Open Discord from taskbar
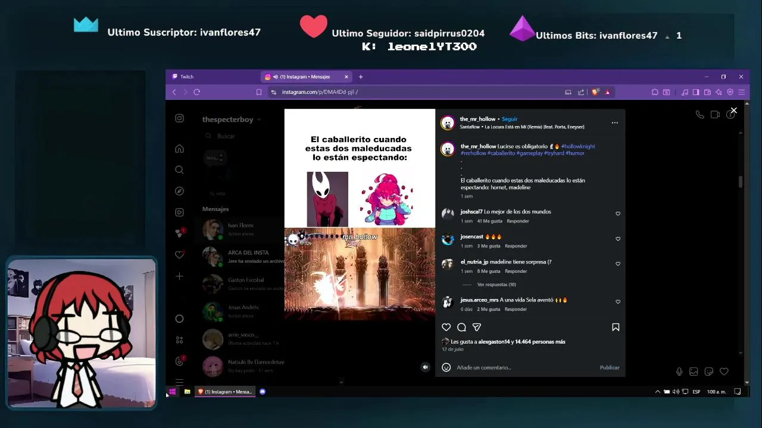This screenshot has width=762, height=428. 263,392
